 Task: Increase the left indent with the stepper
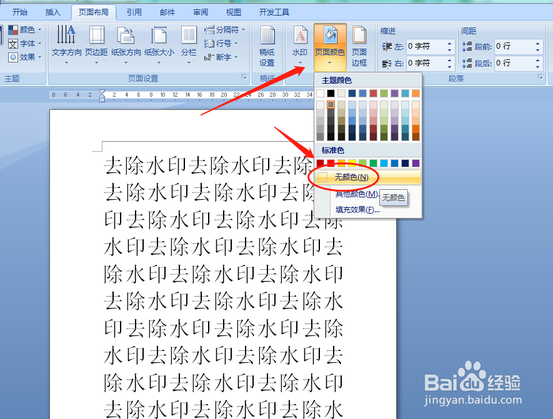point(450,43)
